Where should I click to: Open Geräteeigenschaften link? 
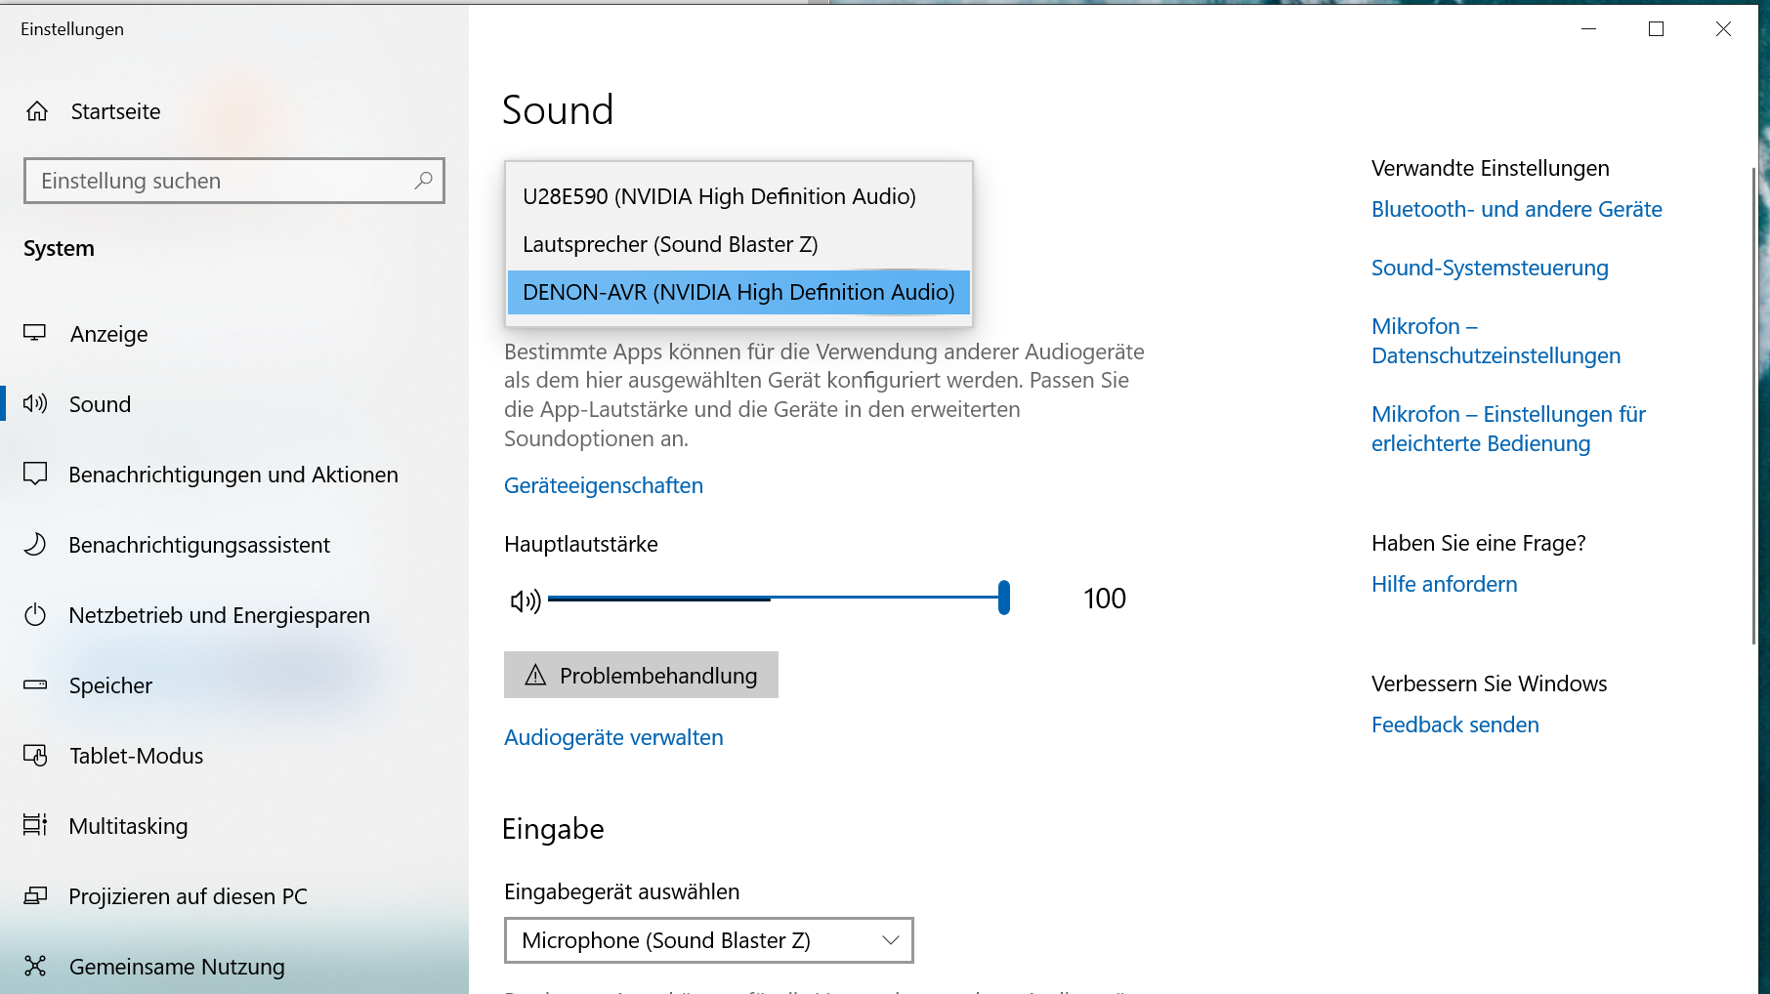pyautogui.click(x=604, y=485)
